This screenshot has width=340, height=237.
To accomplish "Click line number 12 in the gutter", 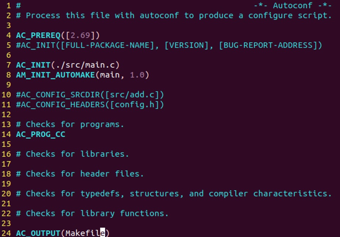I will point(6,114).
